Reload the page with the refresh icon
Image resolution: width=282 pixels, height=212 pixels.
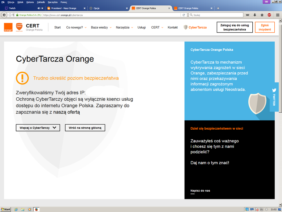[184, 15]
